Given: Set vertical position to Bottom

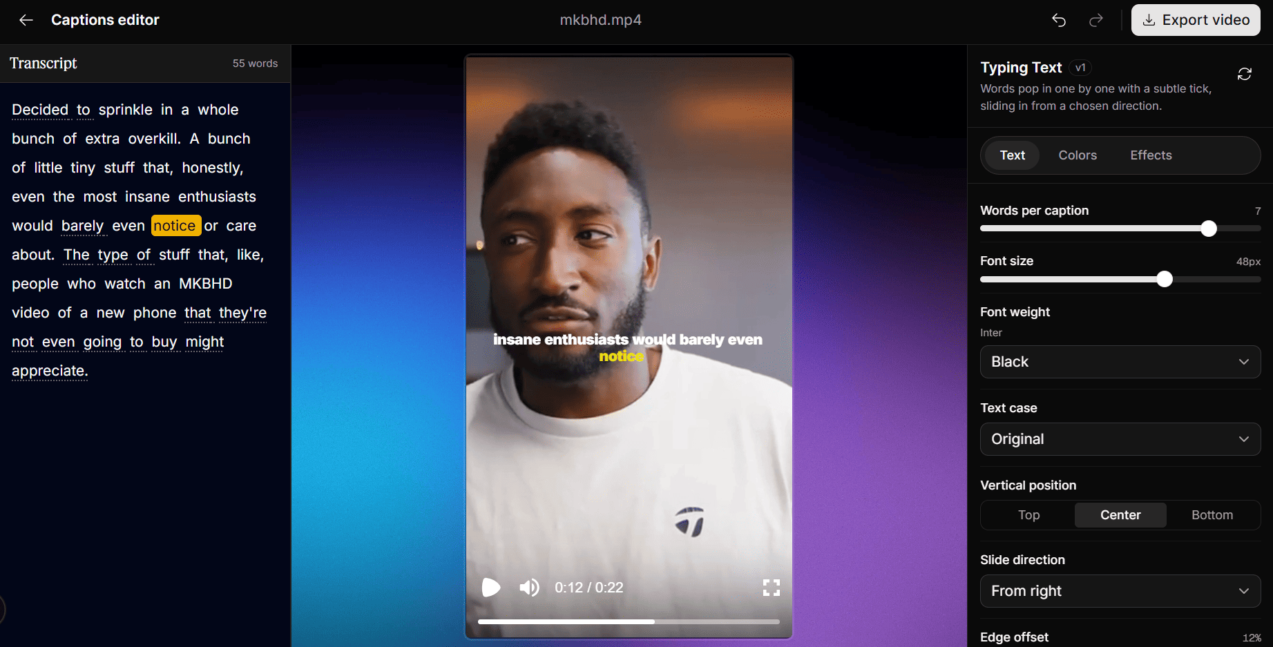Looking at the screenshot, I should (x=1212, y=515).
